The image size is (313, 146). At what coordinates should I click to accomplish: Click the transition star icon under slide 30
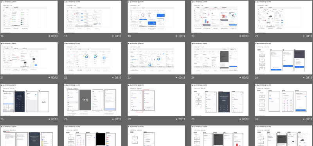pos(304,119)
